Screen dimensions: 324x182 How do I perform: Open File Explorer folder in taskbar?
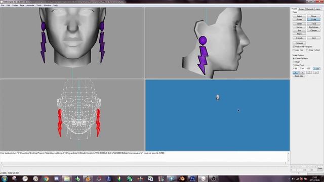67,178
